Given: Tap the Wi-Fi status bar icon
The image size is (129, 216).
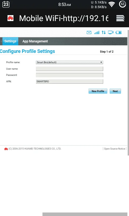Looking at the screenshot, I should (x=112, y=4).
